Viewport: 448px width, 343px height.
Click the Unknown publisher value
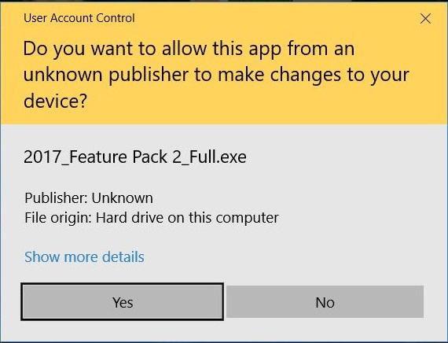tap(123, 198)
